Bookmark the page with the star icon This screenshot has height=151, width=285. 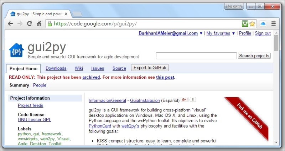pyautogui.click(x=252, y=24)
